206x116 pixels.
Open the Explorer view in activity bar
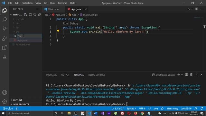[x=5, y=11]
